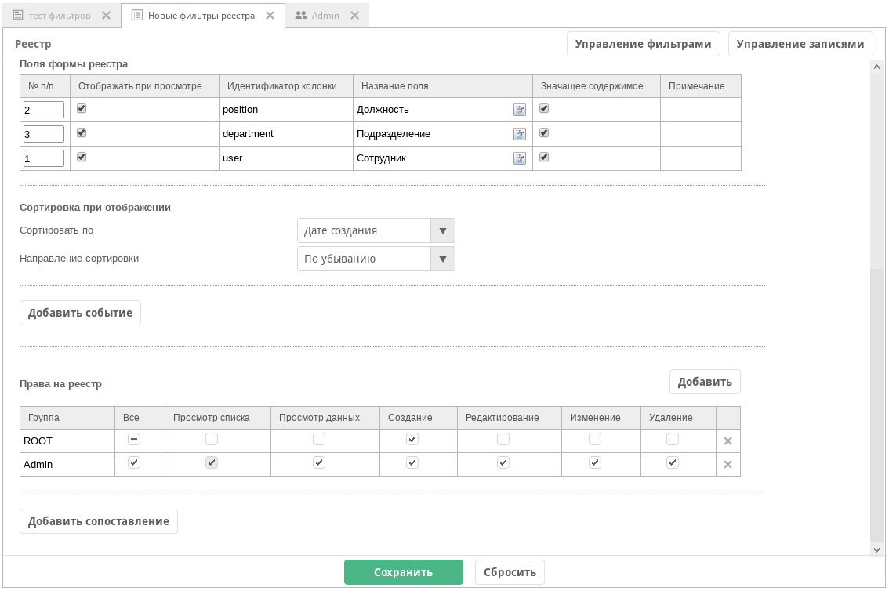
Task: Open field editor icon for Подразделение row
Action: 519,134
